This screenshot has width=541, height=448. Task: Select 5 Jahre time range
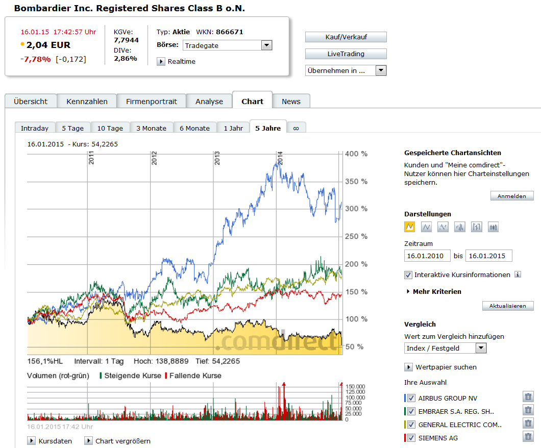click(x=268, y=127)
